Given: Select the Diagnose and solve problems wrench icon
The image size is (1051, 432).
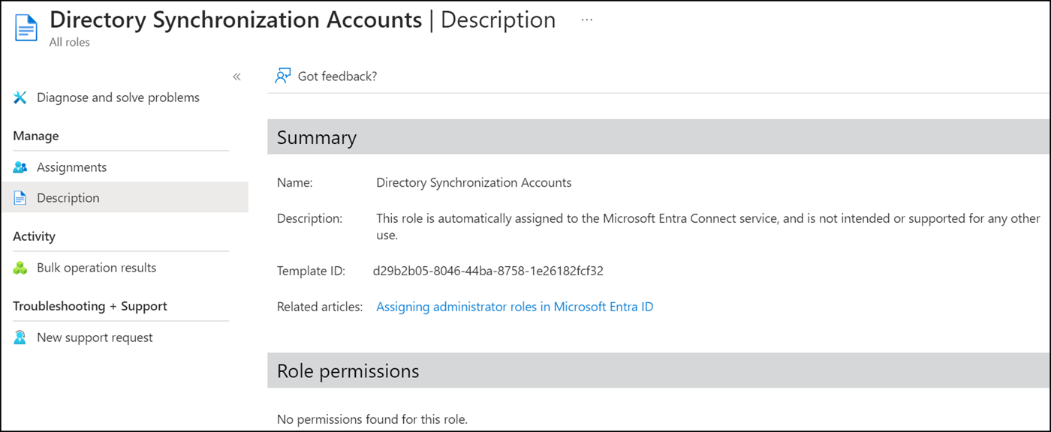Looking at the screenshot, I should (x=20, y=97).
